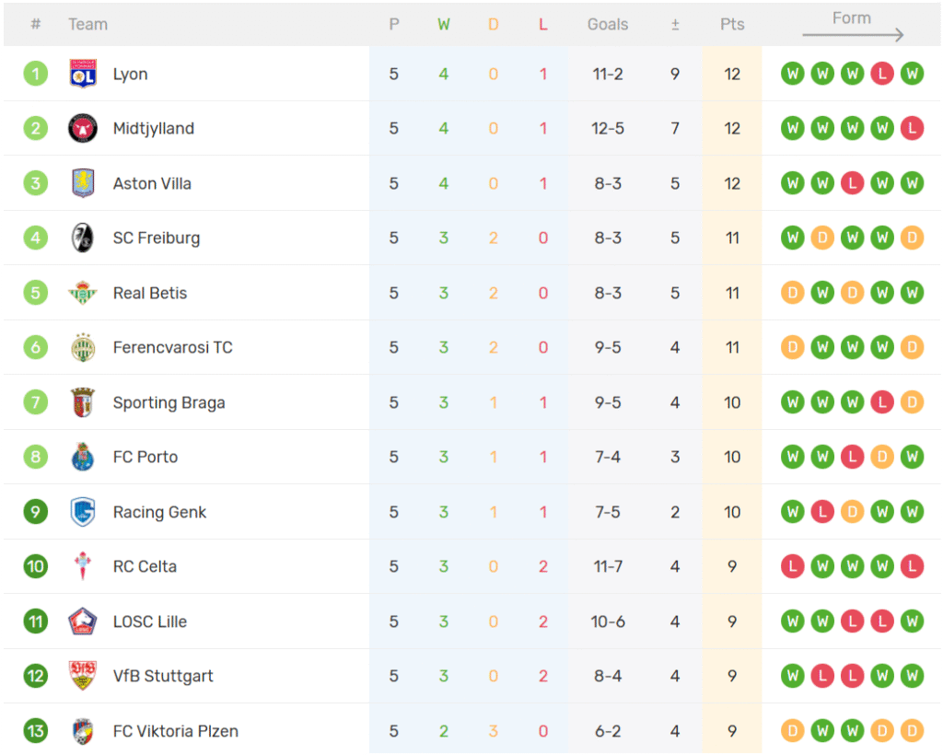
Task: Click the rank 1 position badge
Action: (36, 74)
